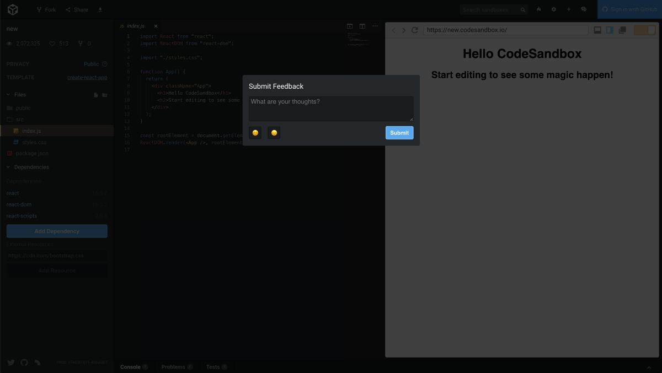Open preview in new window icon
This screenshot has height=373, width=662.
click(x=622, y=30)
